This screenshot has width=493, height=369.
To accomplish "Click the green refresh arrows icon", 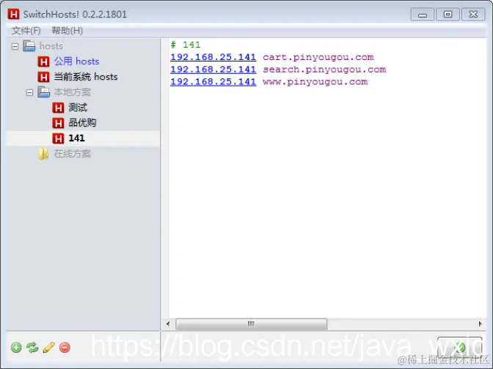I will 32,348.
